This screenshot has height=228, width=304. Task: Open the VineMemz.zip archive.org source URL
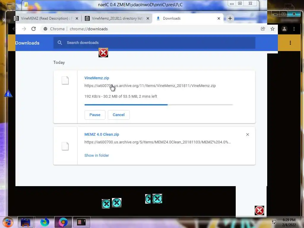[150, 86]
